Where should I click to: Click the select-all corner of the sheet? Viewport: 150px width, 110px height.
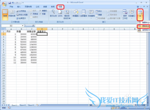point(4,29)
